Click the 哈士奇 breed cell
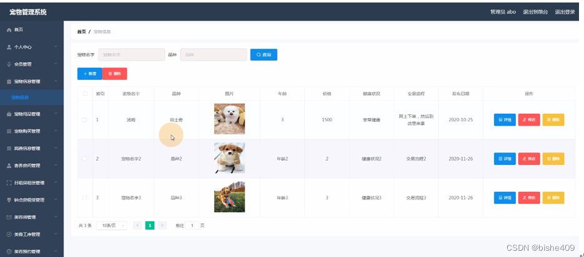The height and width of the screenshot is (257, 584). click(176, 119)
